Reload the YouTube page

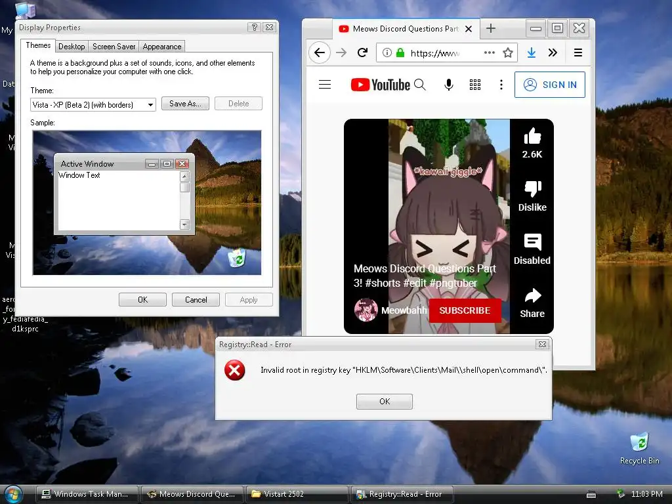pos(362,52)
